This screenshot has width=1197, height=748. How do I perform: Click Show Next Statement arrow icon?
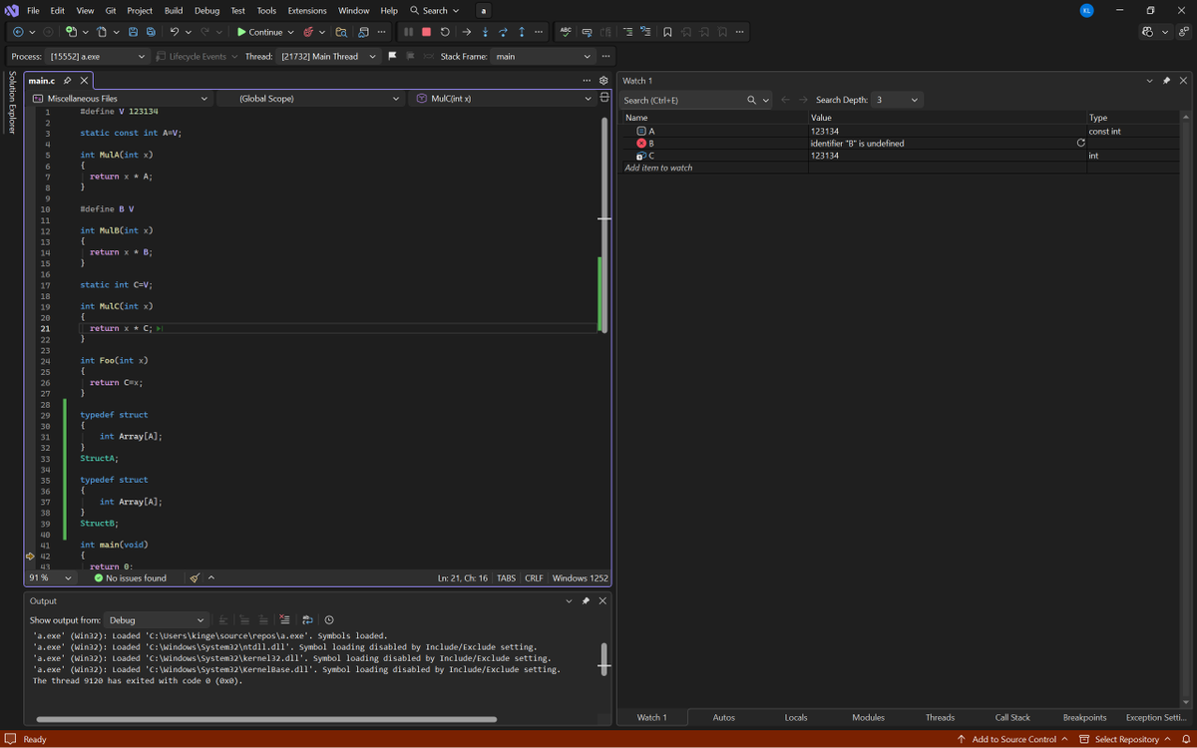466,32
